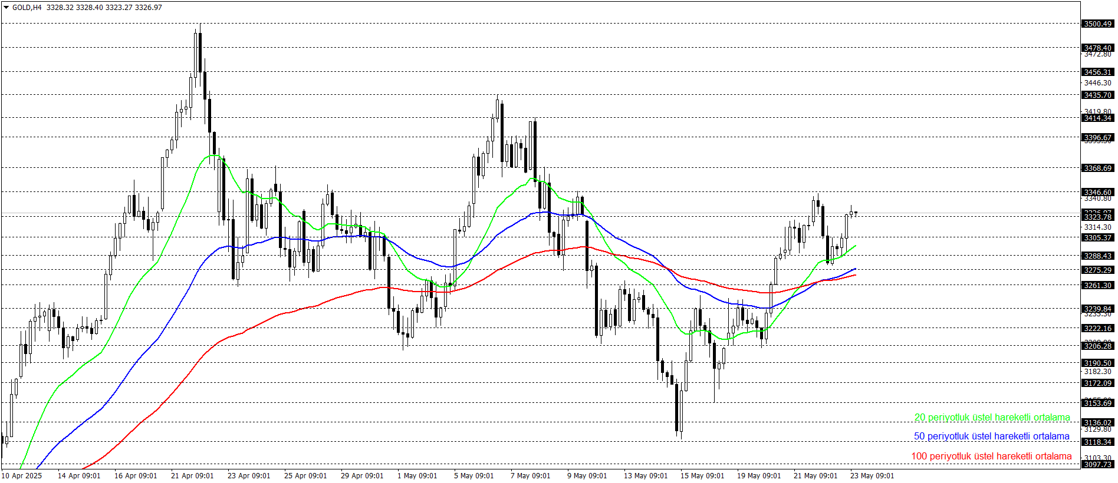Click the 3446.30 axis scale value
This screenshot has height=483, width=1118.
[1097, 83]
